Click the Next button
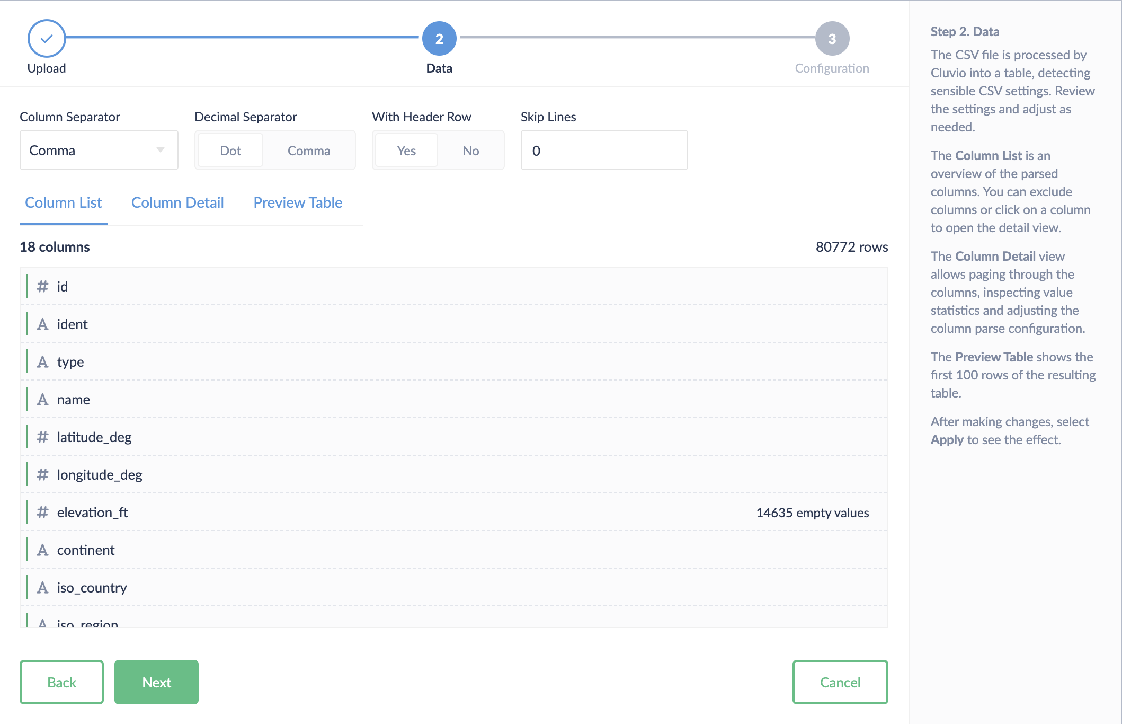 coord(156,682)
